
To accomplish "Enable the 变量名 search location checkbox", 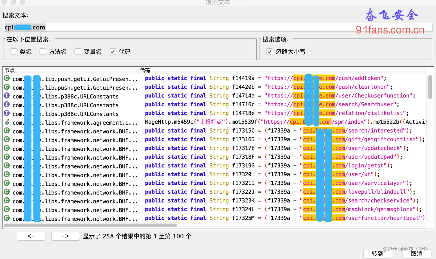I will (x=78, y=52).
